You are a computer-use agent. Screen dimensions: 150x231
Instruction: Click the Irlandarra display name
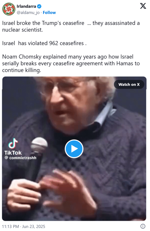click(26, 6)
